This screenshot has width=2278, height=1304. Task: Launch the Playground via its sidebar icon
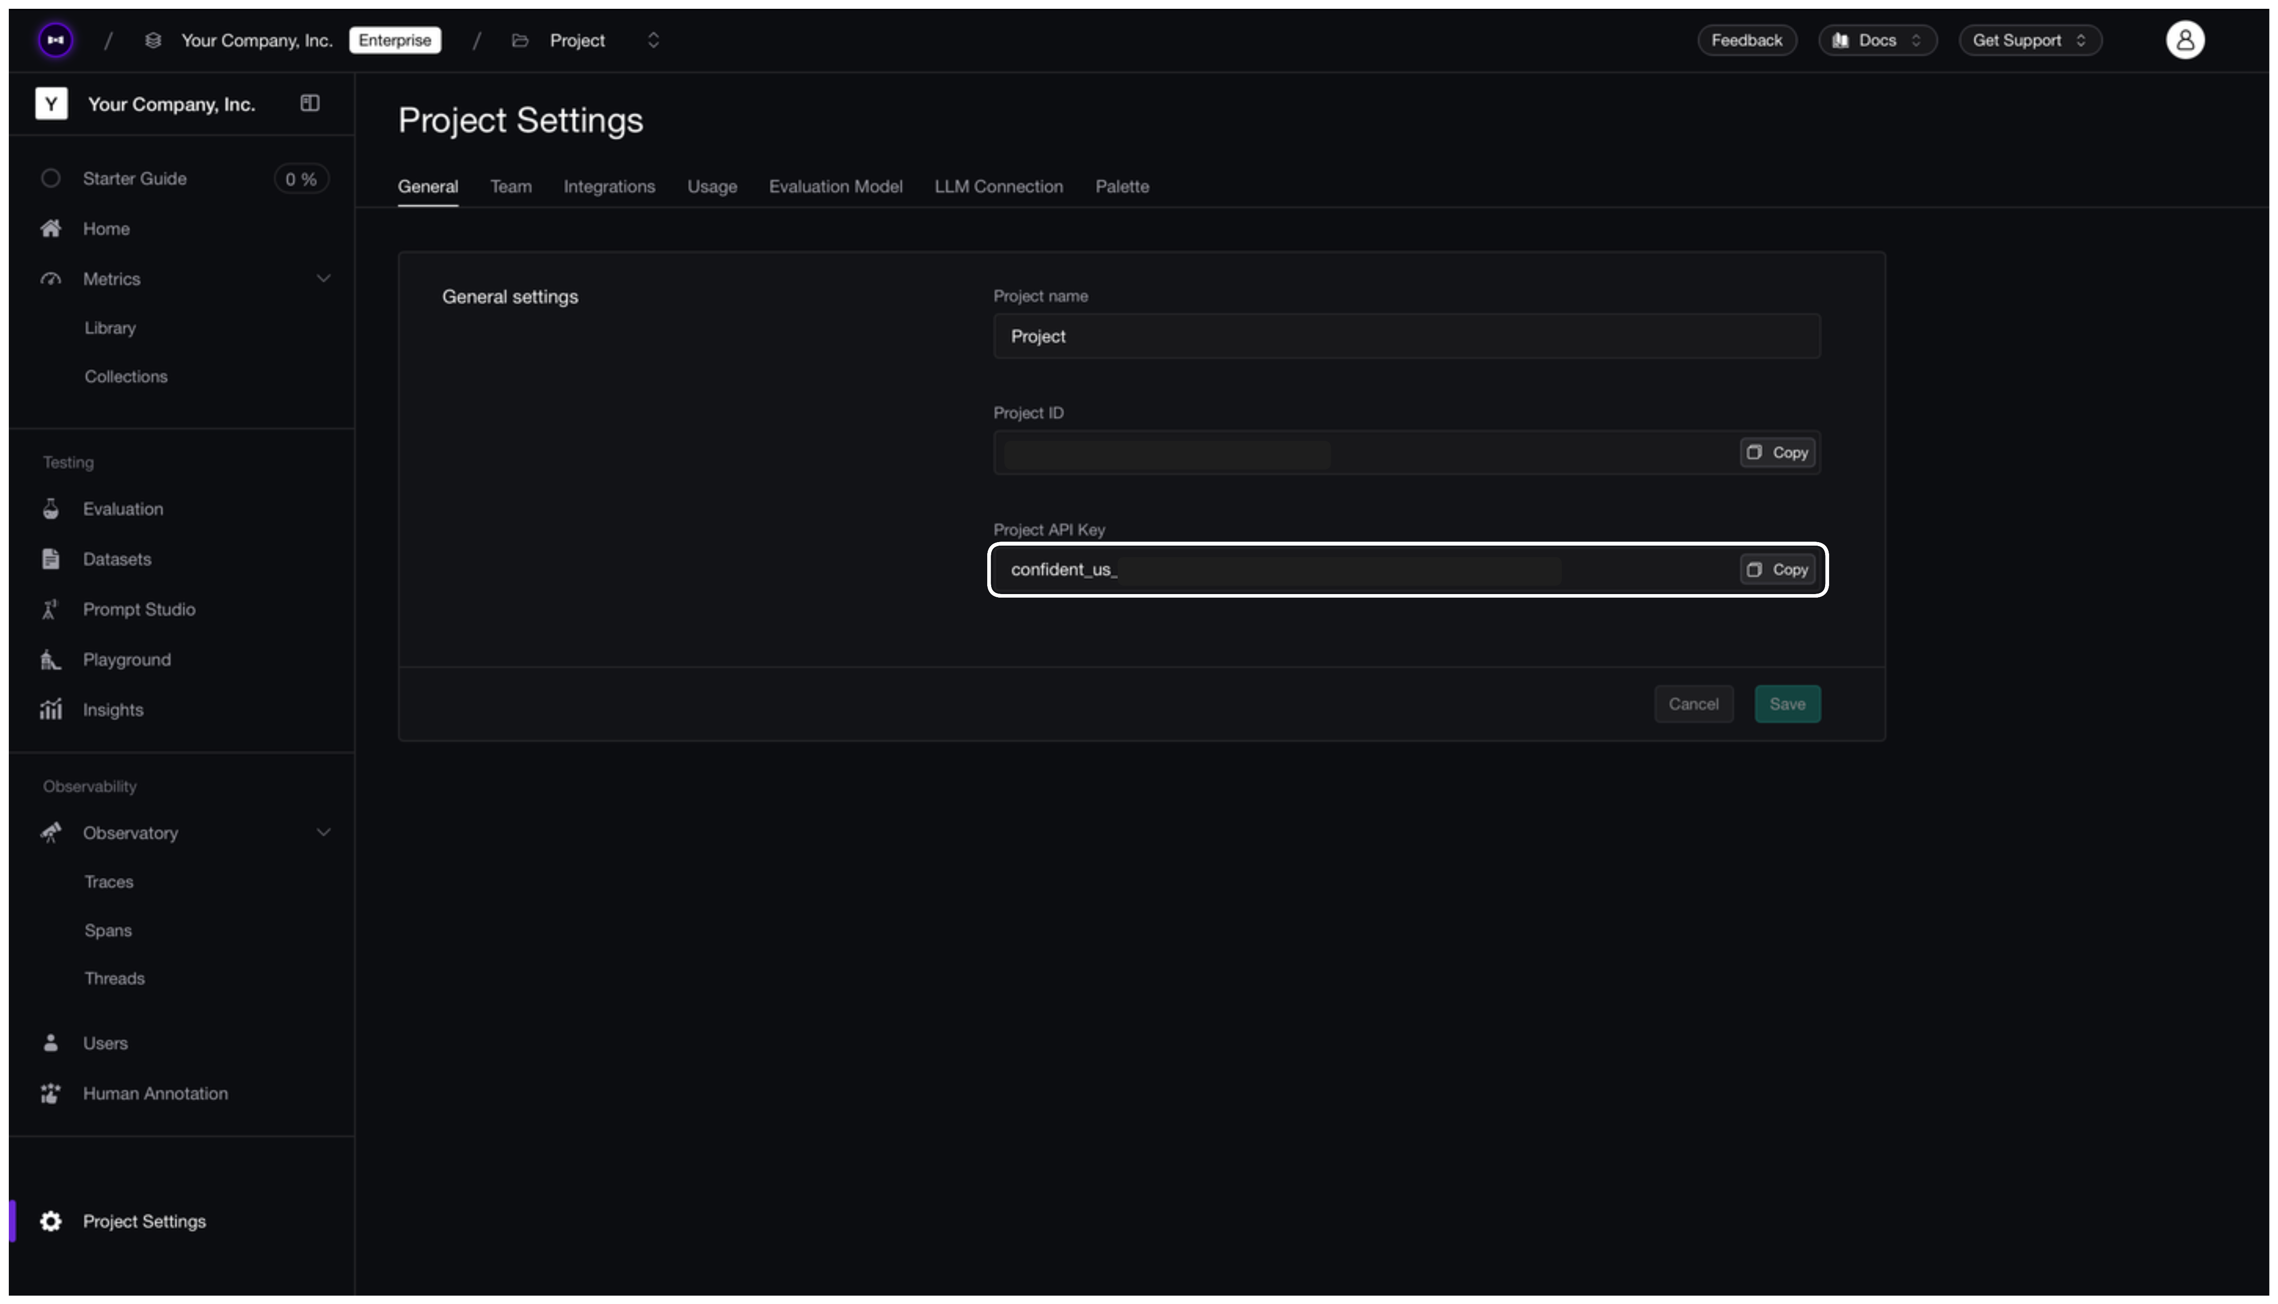point(51,659)
